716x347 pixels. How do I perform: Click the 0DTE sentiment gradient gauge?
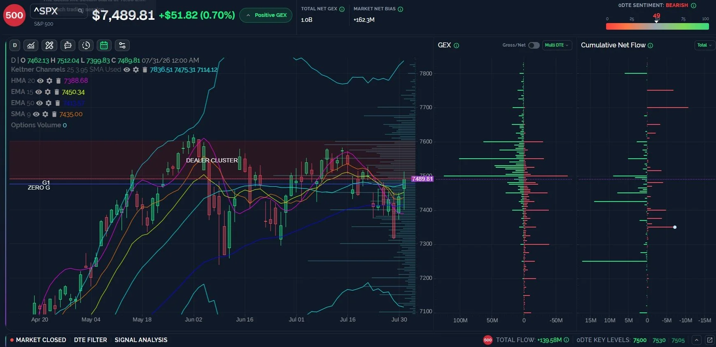[657, 26]
